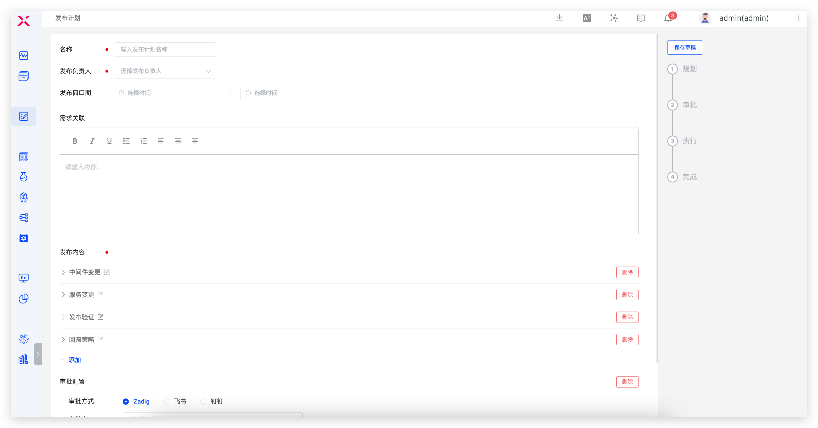Open the release plan sidebar item
Screen dimensions: 818x428
pos(24,116)
